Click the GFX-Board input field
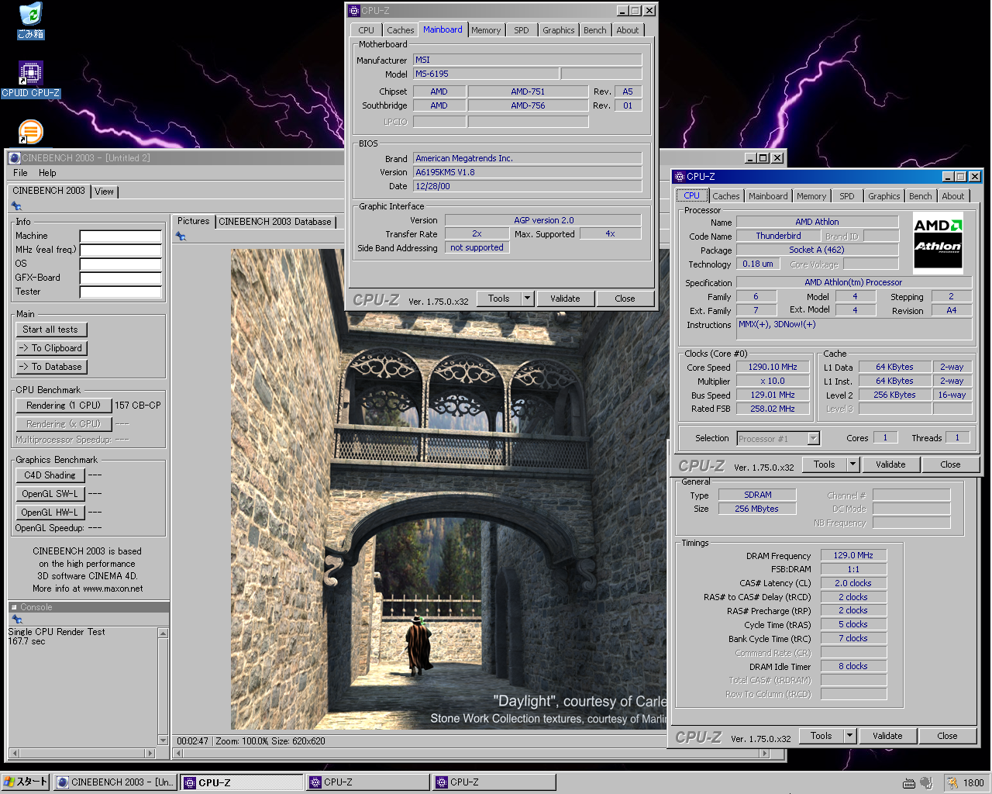The height and width of the screenshot is (794, 992). coord(121,278)
